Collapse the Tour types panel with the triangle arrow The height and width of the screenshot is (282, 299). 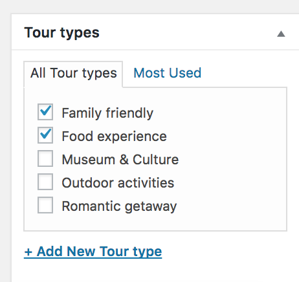click(281, 34)
